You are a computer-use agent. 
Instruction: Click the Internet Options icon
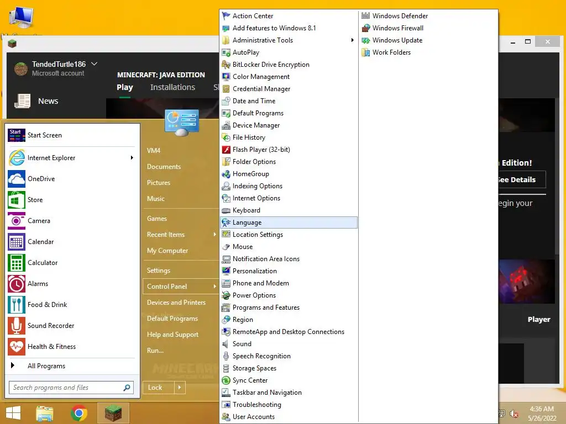[x=226, y=198]
